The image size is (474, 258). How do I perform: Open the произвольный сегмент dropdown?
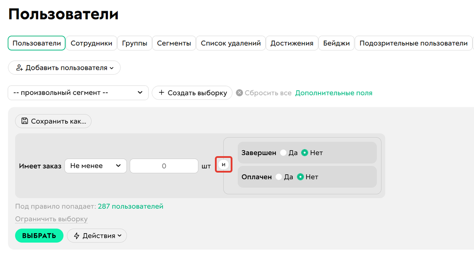pyautogui.click(x=78, y=93)
